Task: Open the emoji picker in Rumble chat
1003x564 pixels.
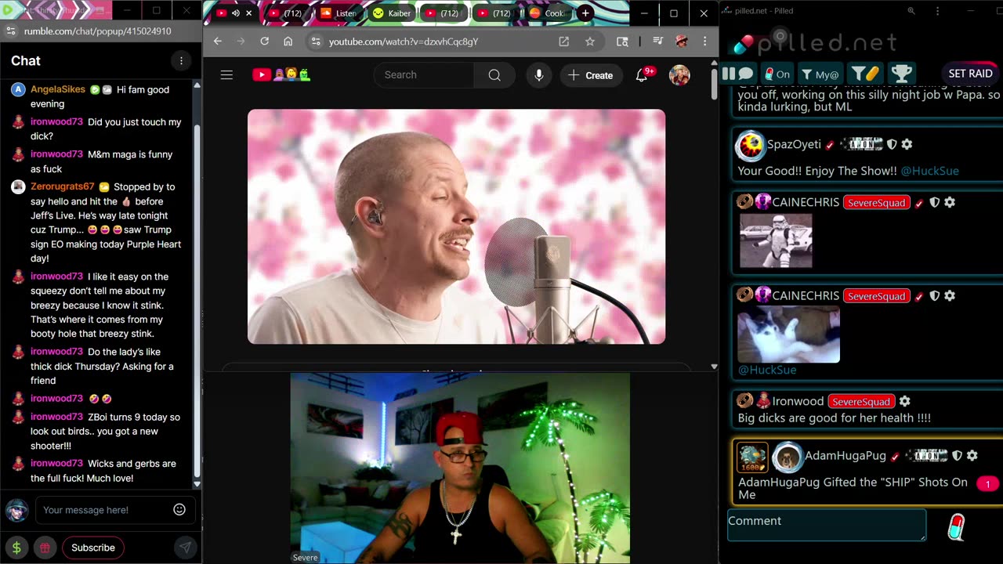Action: pyautogui.click(x=179, y=510)
